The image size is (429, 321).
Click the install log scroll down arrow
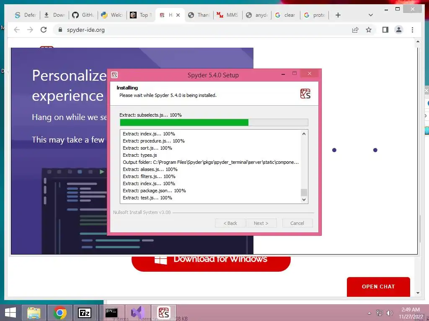point(304,199)
